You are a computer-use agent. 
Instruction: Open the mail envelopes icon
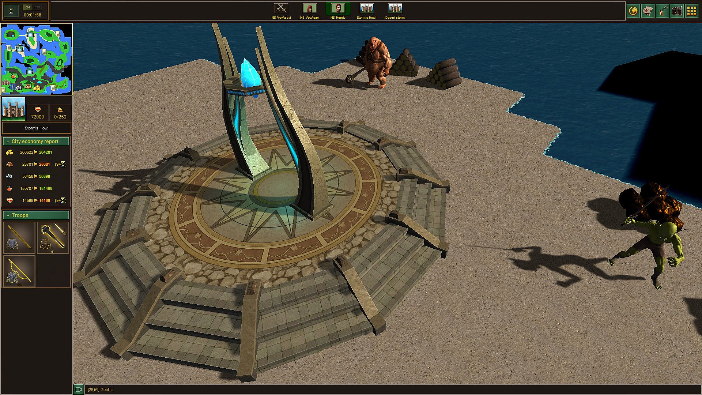coord(648,11)
